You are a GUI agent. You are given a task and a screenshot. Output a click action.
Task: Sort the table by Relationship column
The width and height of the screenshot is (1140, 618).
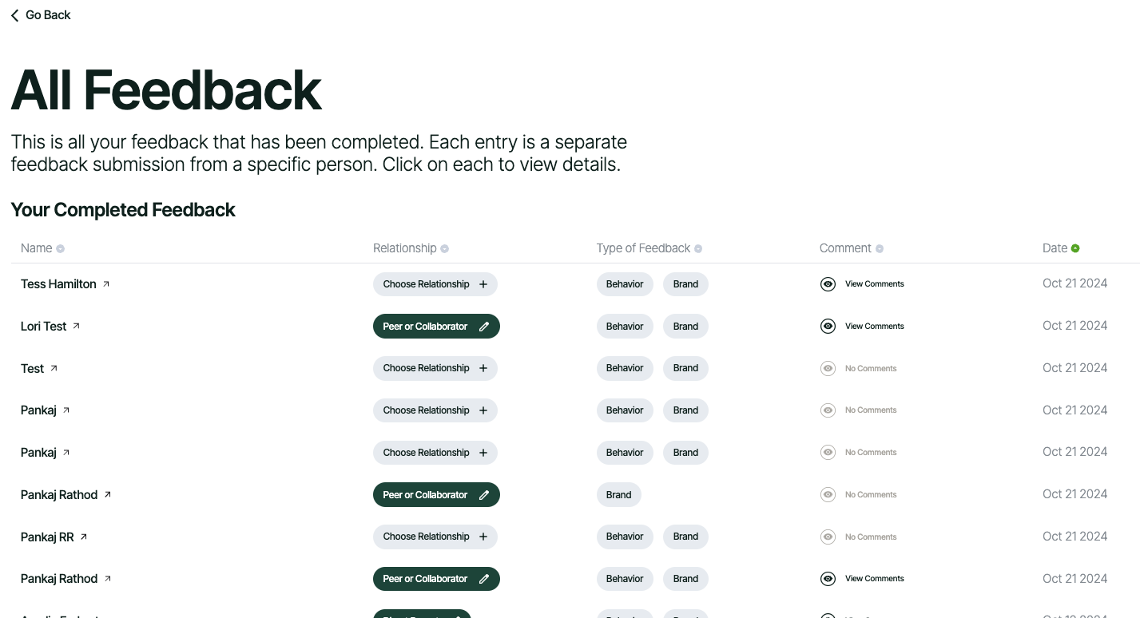(405, 248)
